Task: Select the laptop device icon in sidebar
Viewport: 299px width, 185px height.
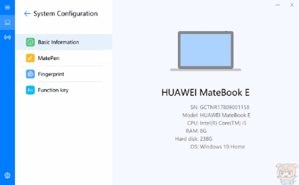Action: pyautogui.click(x=7, y=22)
